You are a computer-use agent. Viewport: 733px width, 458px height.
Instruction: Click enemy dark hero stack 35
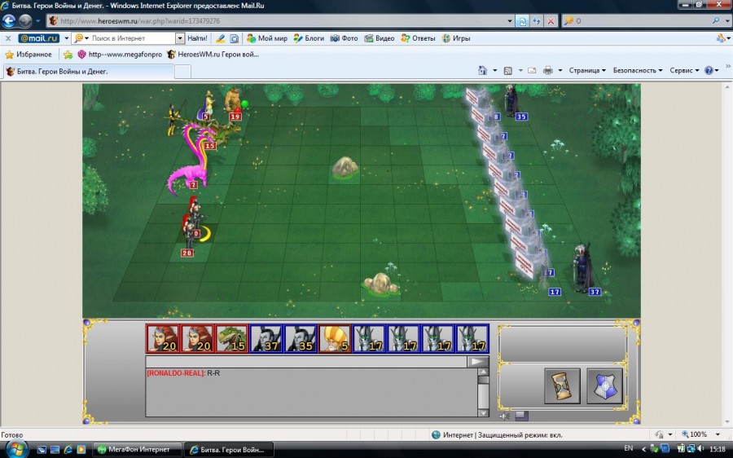(511, 100)
